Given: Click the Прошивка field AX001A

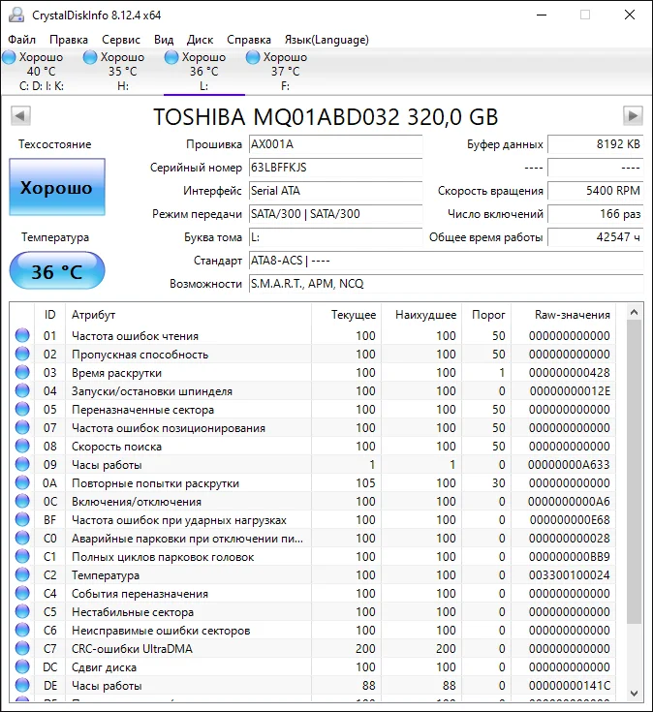Looking at the screenshot, I should (x=335, y=144).
